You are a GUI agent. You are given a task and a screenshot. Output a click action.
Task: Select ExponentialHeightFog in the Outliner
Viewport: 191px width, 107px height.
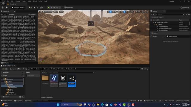pyautogui.click(x=165, y=28)
